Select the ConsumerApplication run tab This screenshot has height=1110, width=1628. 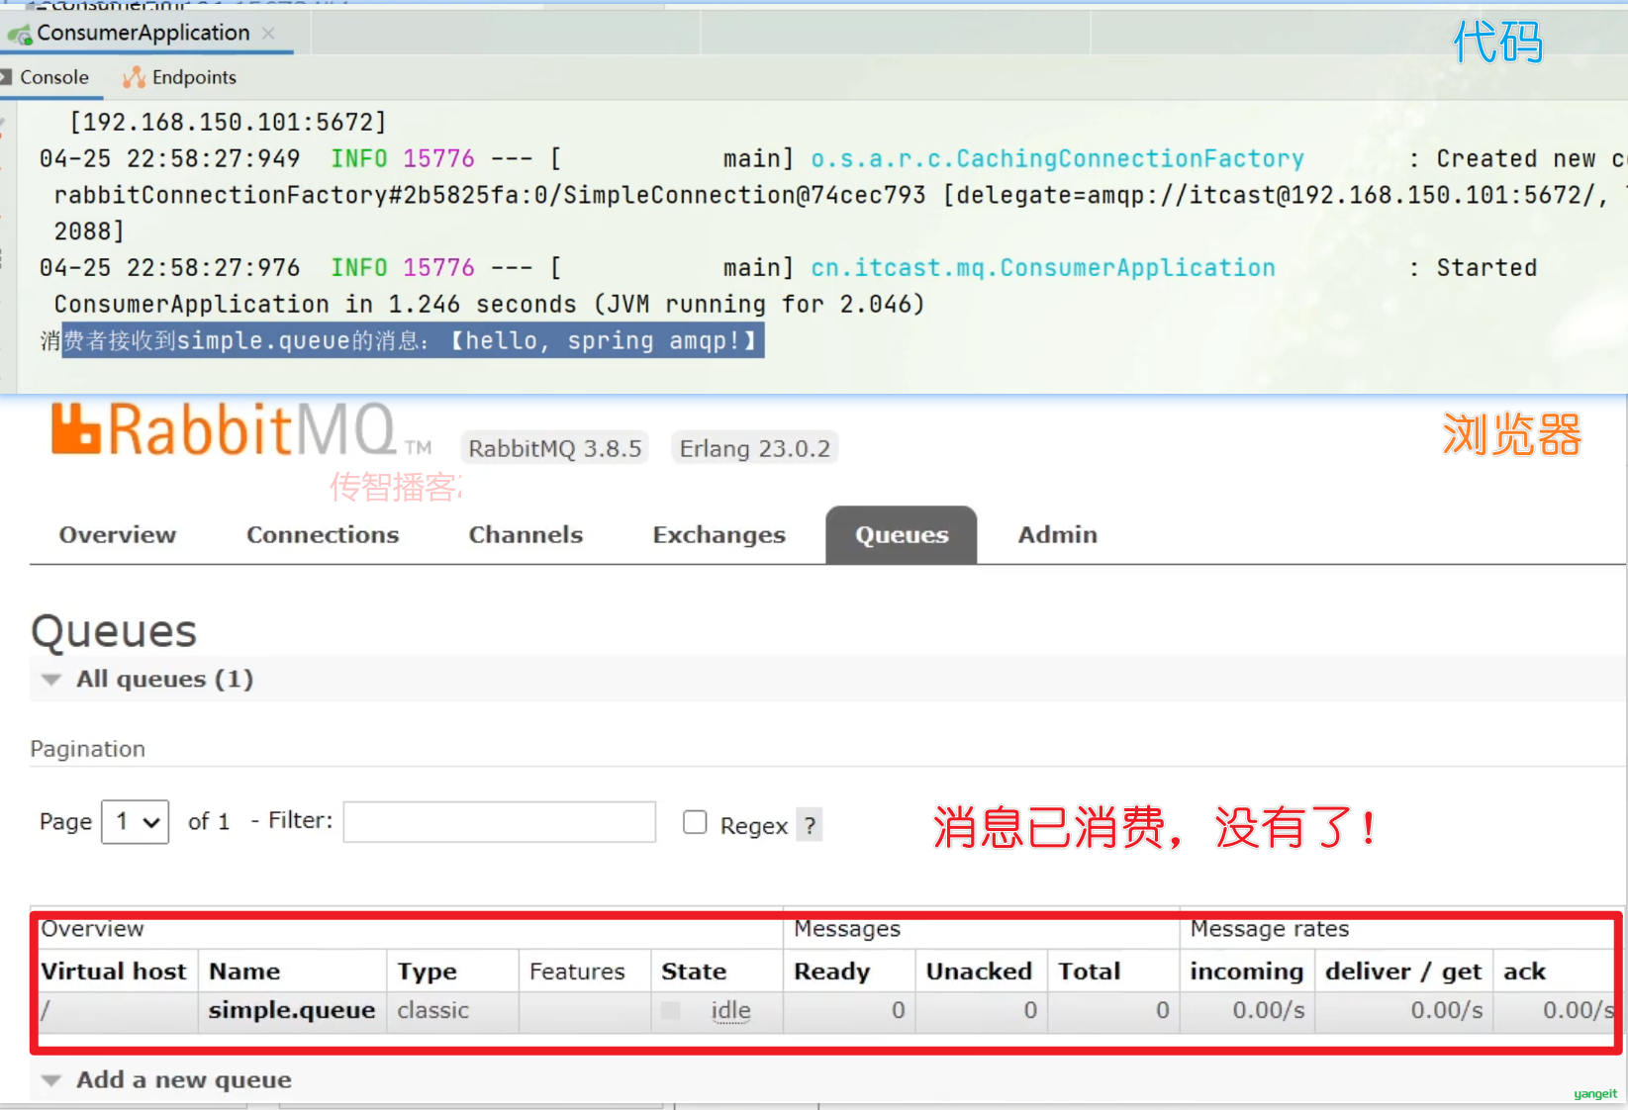144,33
